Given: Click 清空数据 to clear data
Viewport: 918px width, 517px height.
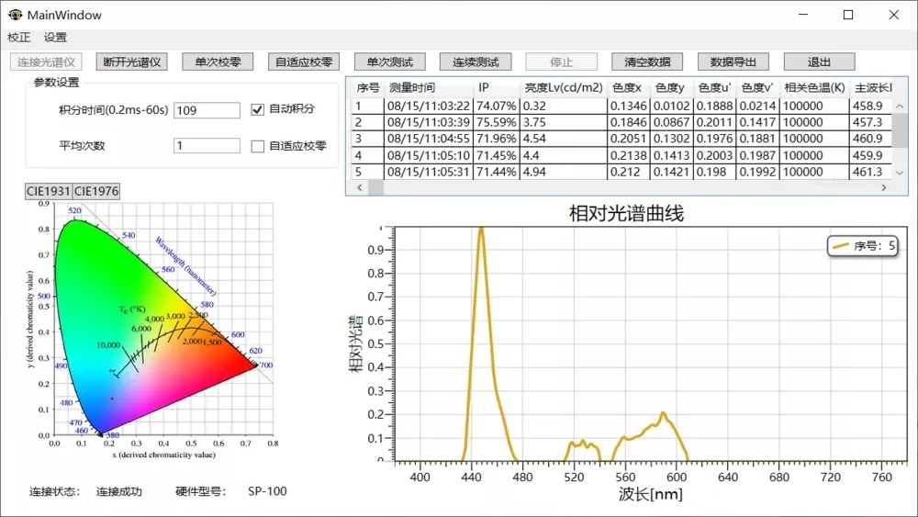Looking at the screenshot, I should point(647,62).
